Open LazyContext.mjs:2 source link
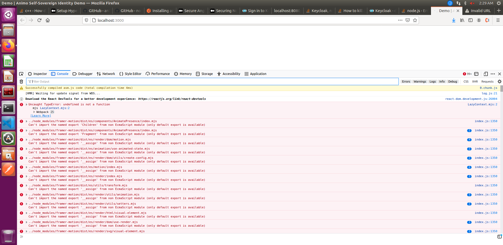 (482, 104)
